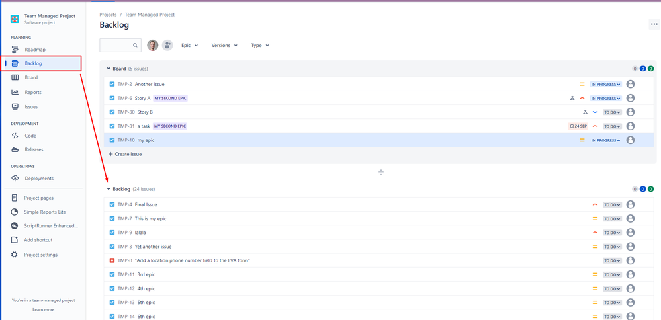The image size is (661, 320).
Task: Click the Learn more link
Action: click(x=44, y=310)
